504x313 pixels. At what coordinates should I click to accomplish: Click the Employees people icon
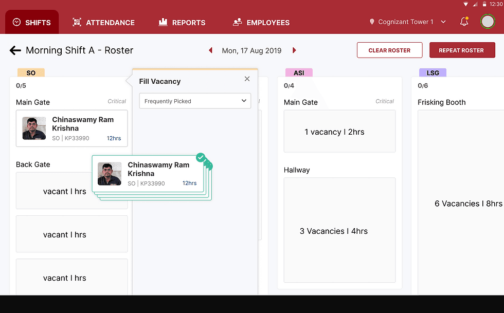coord(237,22)
